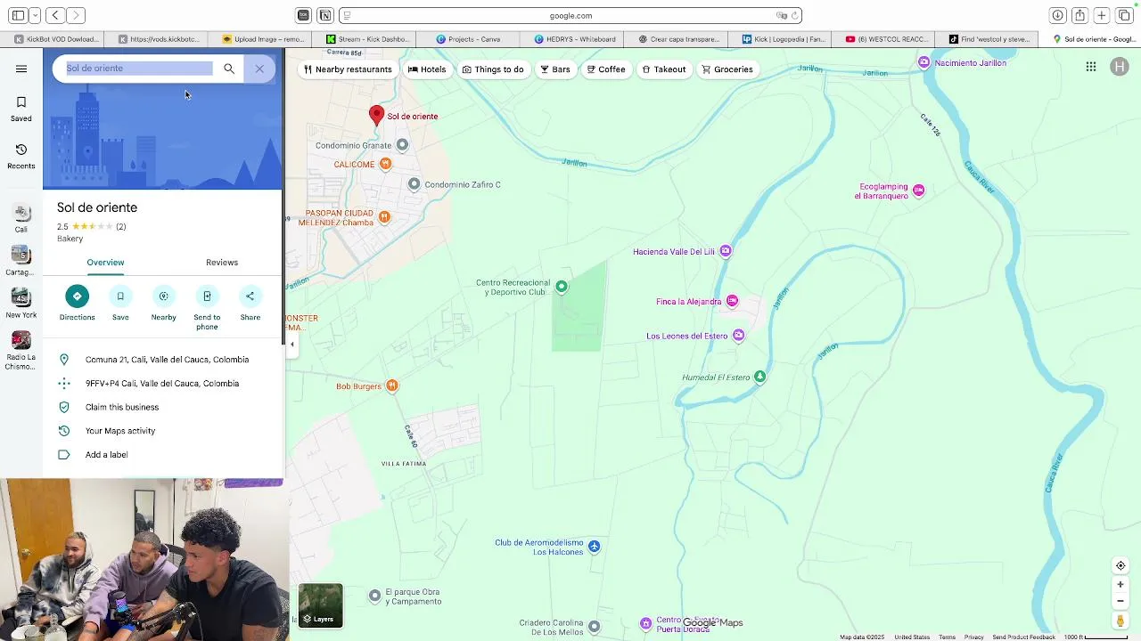Open recent New York shortcut

click(x=21, y=304)
